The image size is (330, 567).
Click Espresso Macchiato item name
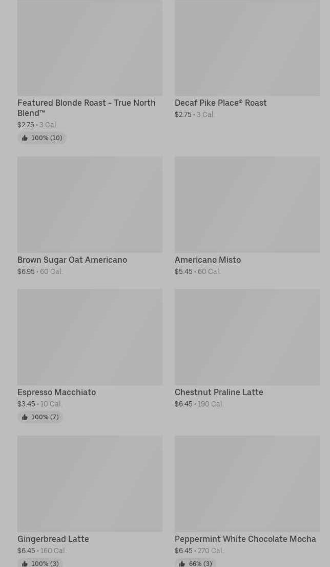click(56, 392)
